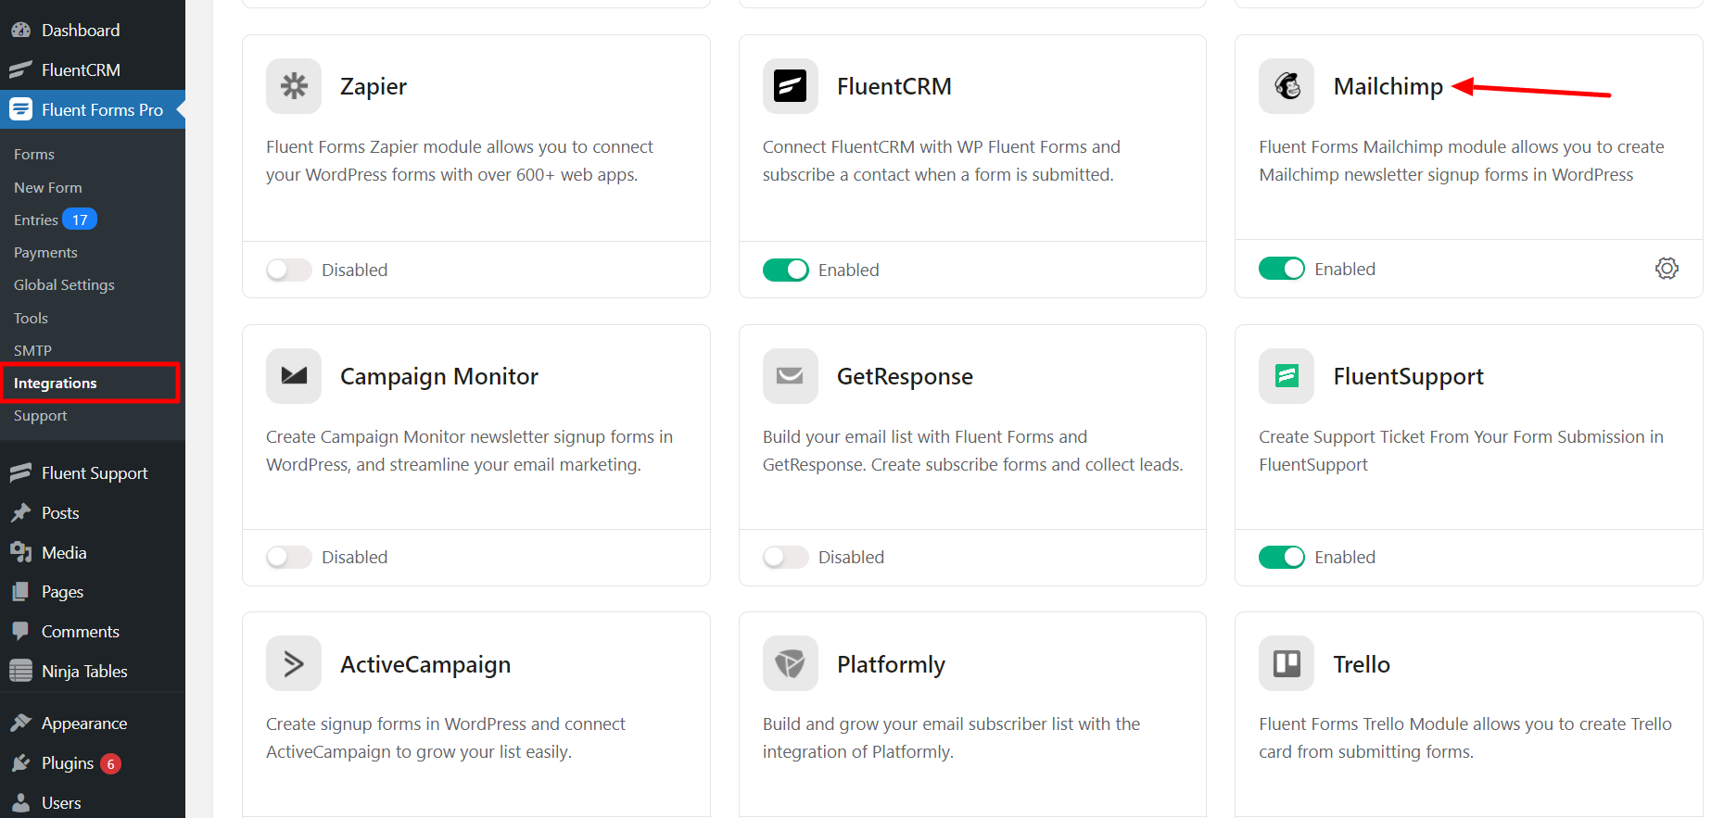Click the Trello board icon

pos(1287,663)
